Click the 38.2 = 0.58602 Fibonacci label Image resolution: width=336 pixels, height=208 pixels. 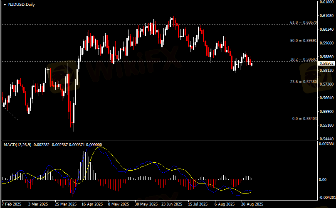pyautogui.click(x=303, y=59)
